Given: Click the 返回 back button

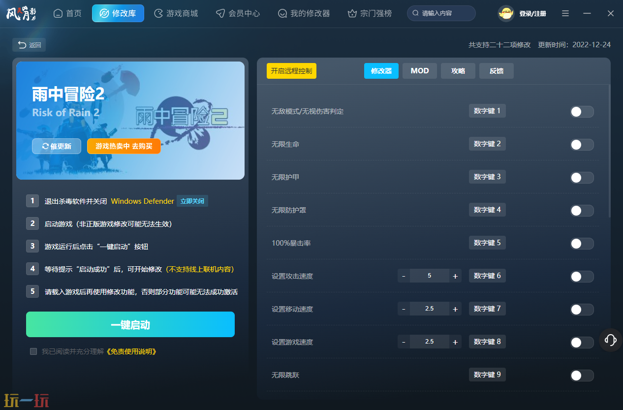Looking at the screenshot, I should [x=29, y=45].
